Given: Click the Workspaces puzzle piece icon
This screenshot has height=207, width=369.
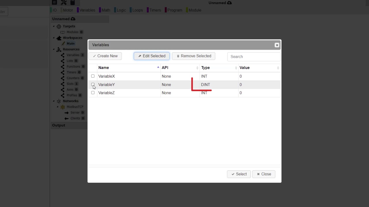Looking at the screenshot, I should pyautogui.click(x=59, y=38).
